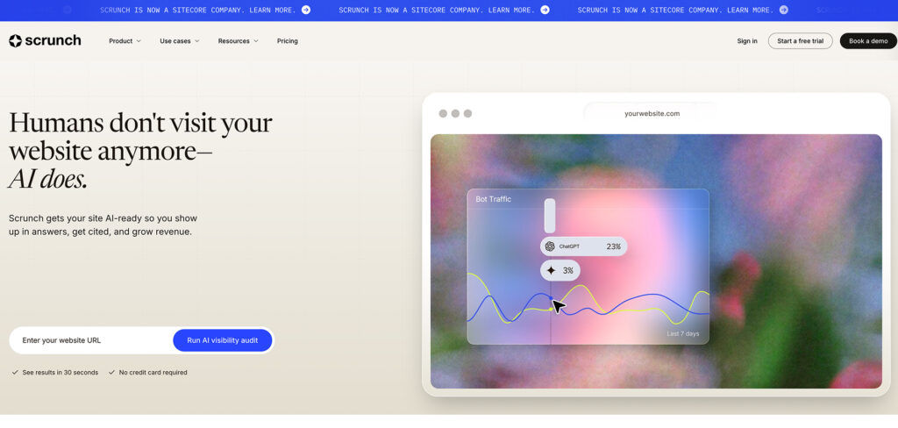This screenshot has width=898, height=428.
Task: Click 'See results in 30 seconds' text
Action: 61,373
